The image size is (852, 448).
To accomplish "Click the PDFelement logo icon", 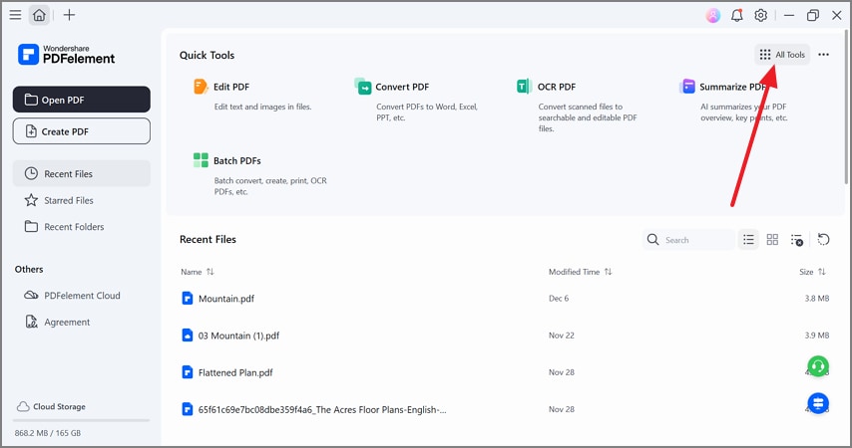I will click(28, 54).
